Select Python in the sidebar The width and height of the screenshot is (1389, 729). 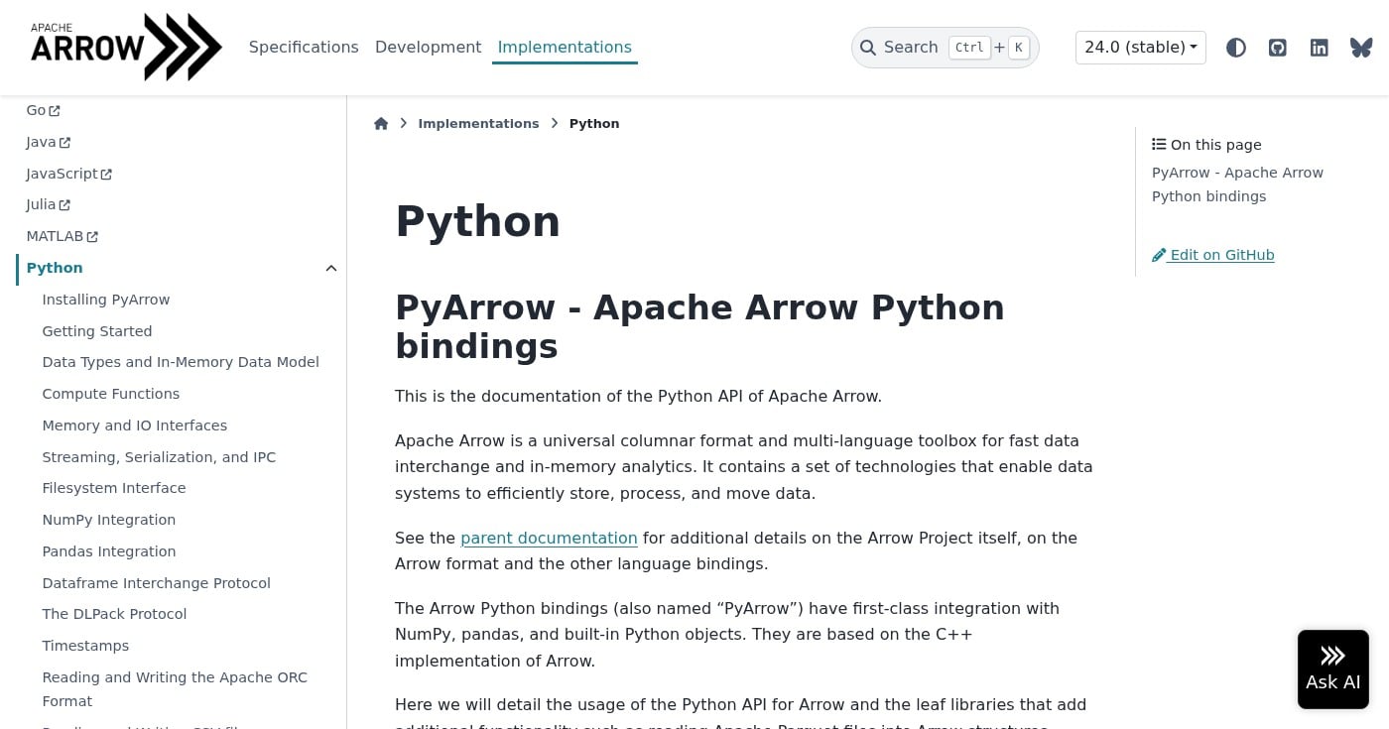55,268
